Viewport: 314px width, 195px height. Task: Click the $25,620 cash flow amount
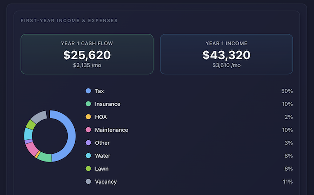[87, 55]
